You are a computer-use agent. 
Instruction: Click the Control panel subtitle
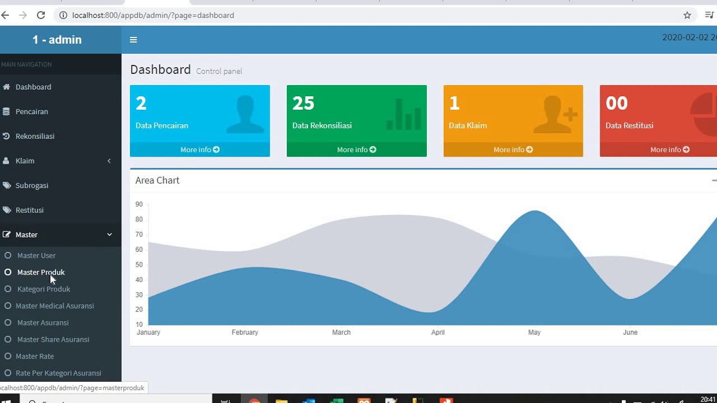point(219,71)
